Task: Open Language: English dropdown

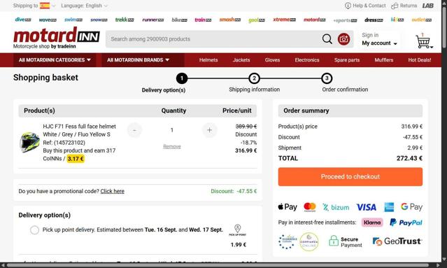Action: tap(85, 6)
